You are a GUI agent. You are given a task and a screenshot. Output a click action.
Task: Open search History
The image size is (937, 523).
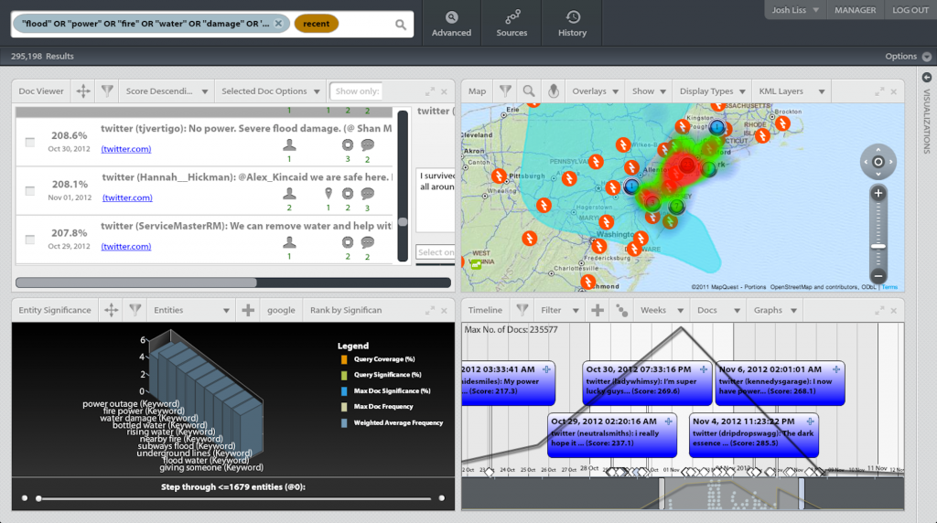(x=572, y=23)
